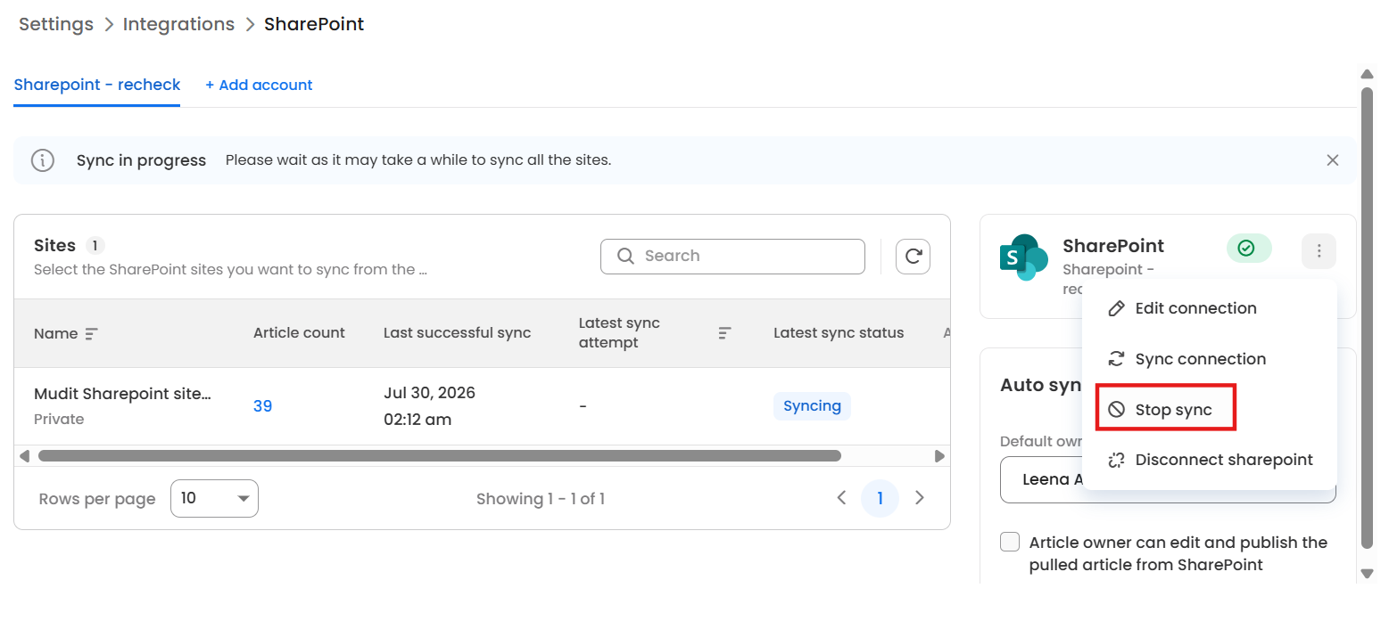Click the horizontal table scrollbar thumb
This screenshot has height=629, width=1389.
[439, 455]
